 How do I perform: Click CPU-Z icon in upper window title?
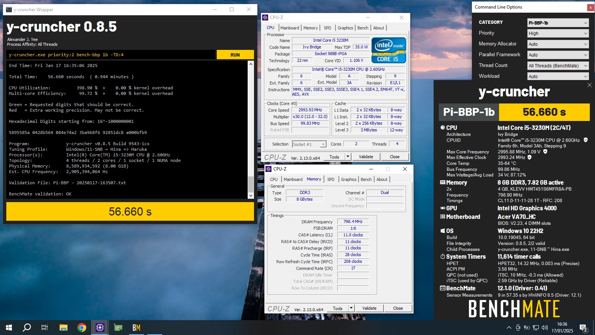click(x=265, y=17)
